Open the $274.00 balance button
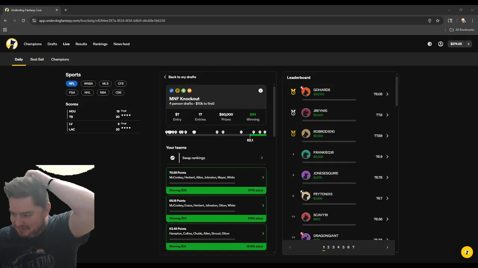This screenshot has width=478, height=268. point(456,44)
